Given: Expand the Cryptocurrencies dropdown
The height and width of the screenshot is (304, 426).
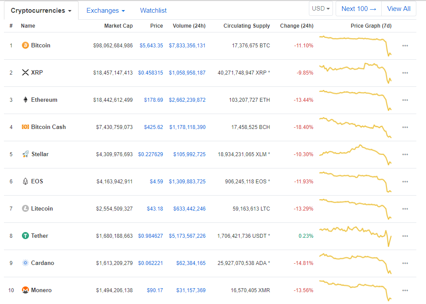Looking at the screenshot, I should click(x=41, y=11).
